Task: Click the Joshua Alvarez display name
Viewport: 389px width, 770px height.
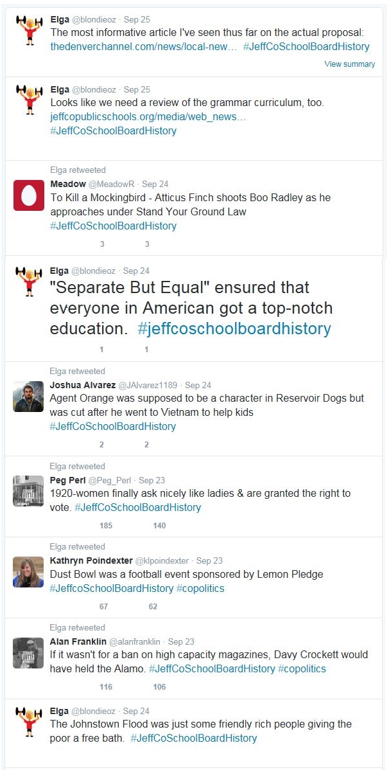Action: pos(82,385)
